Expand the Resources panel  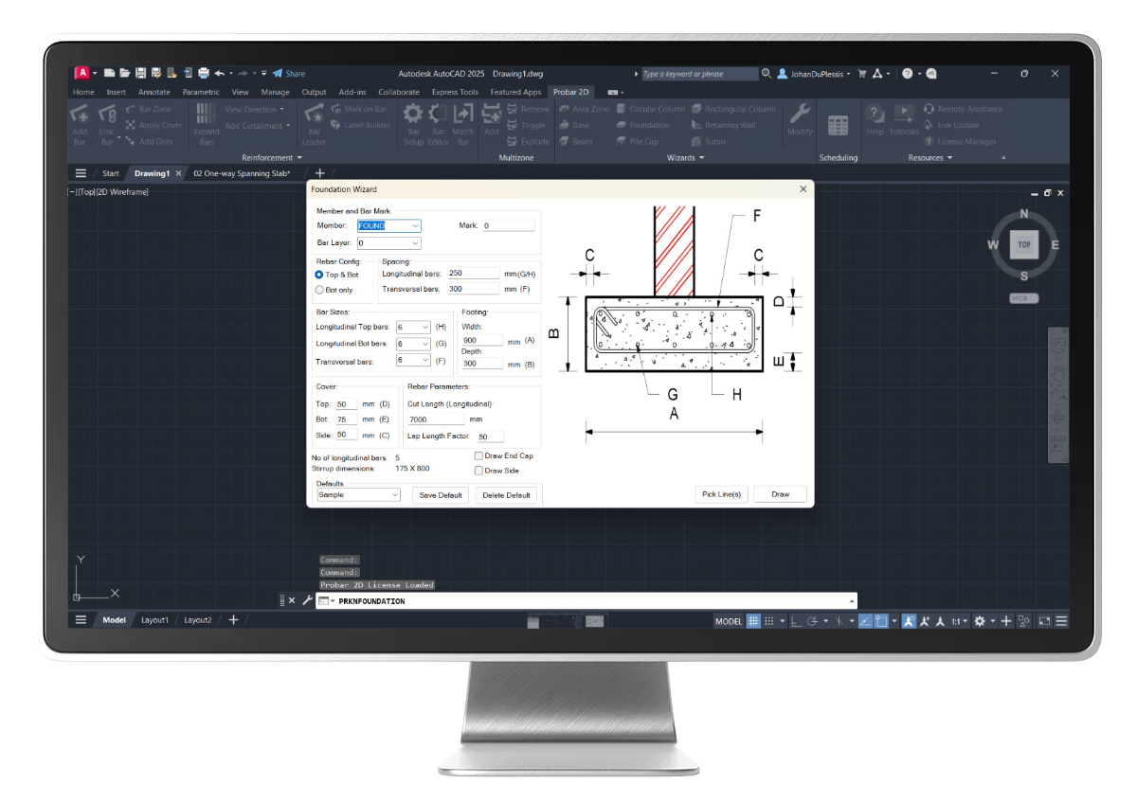pyautogui.click(x=930, y=157)
